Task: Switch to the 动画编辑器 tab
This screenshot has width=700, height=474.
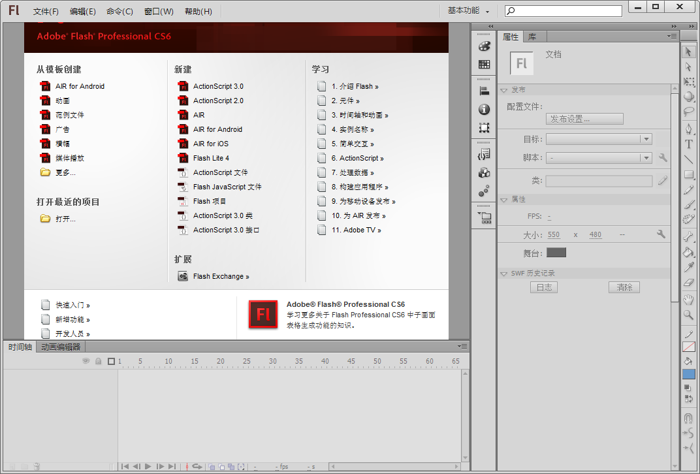Action: pyautogui.click(x=61, y=347)
